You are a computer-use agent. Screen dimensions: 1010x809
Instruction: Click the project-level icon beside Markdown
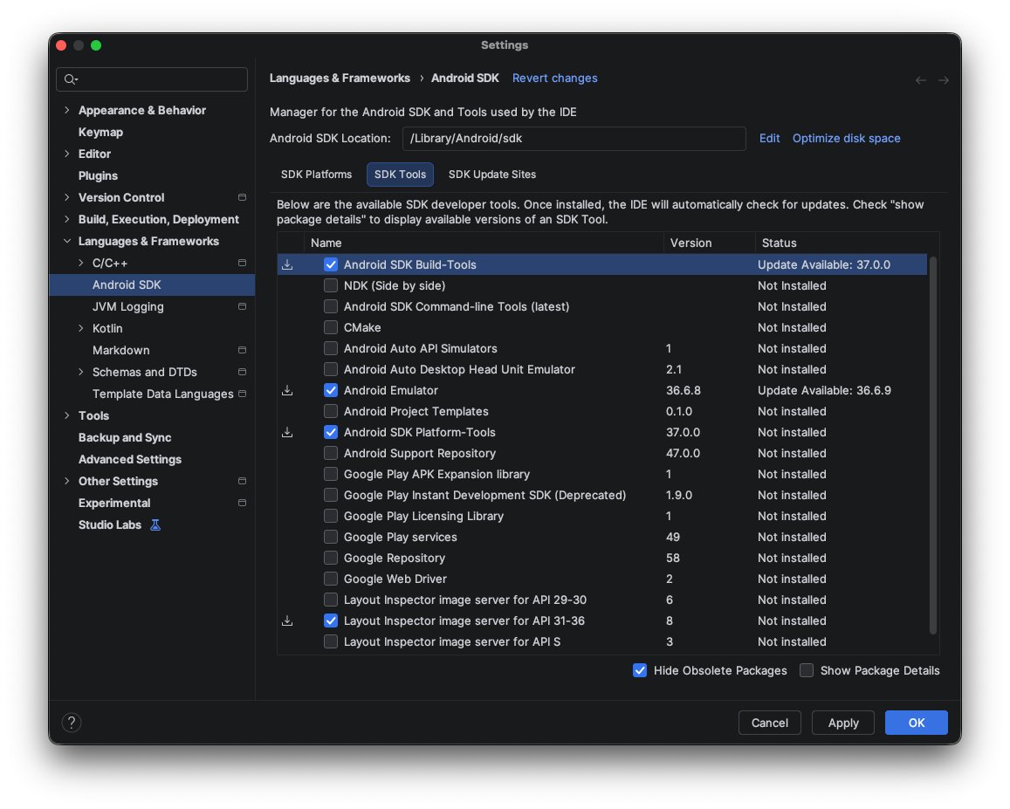(242, 351)
